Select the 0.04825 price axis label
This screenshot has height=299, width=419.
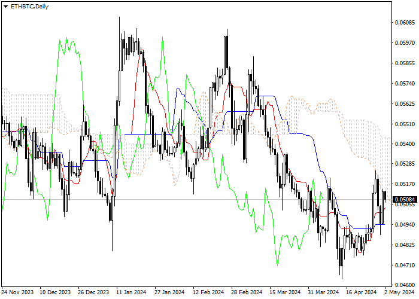pyautogui.click(x=405, y=245)
